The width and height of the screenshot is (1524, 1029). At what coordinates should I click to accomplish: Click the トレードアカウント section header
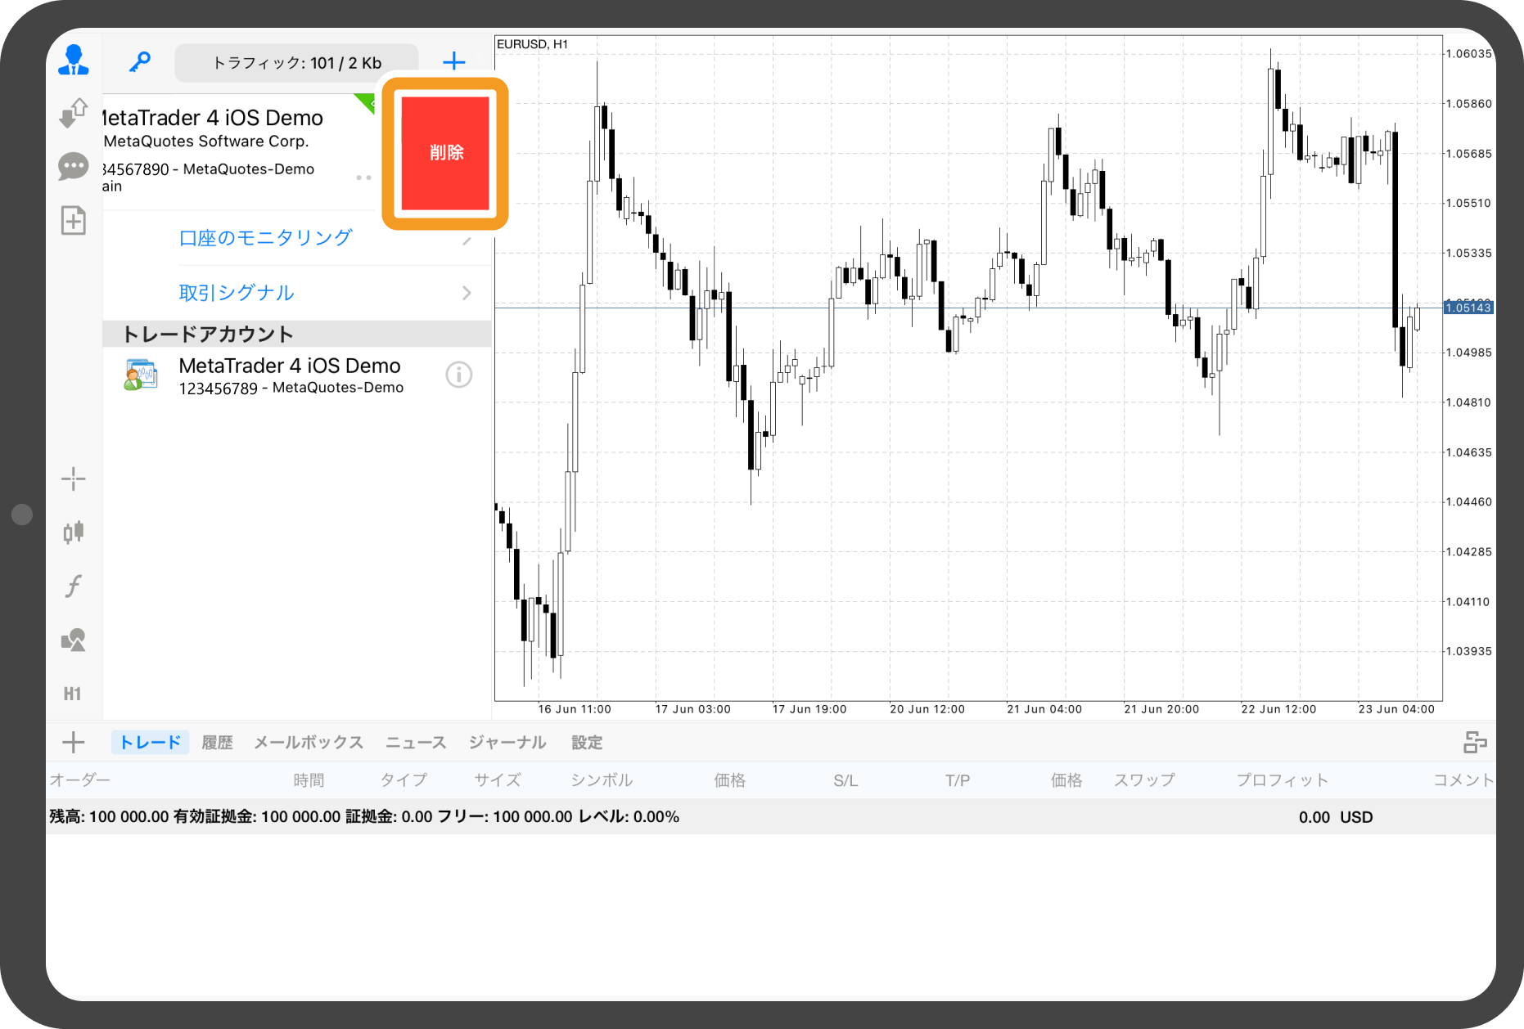[296, 334]
